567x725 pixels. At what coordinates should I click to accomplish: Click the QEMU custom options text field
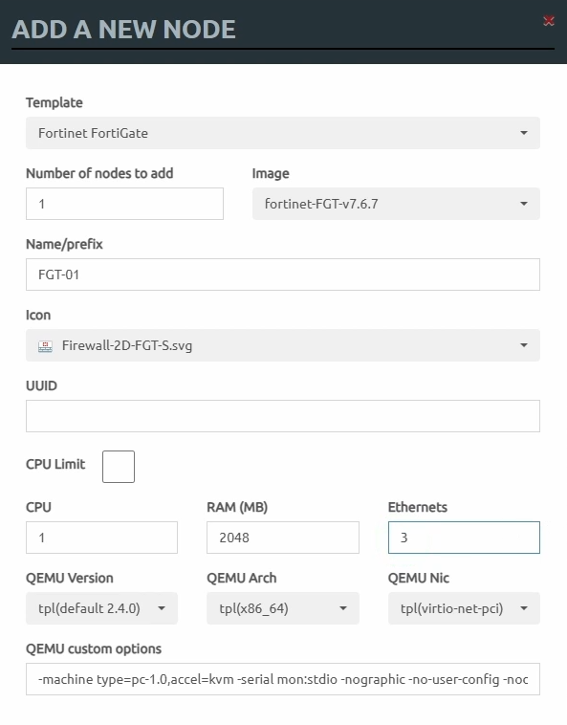(283, 679)
